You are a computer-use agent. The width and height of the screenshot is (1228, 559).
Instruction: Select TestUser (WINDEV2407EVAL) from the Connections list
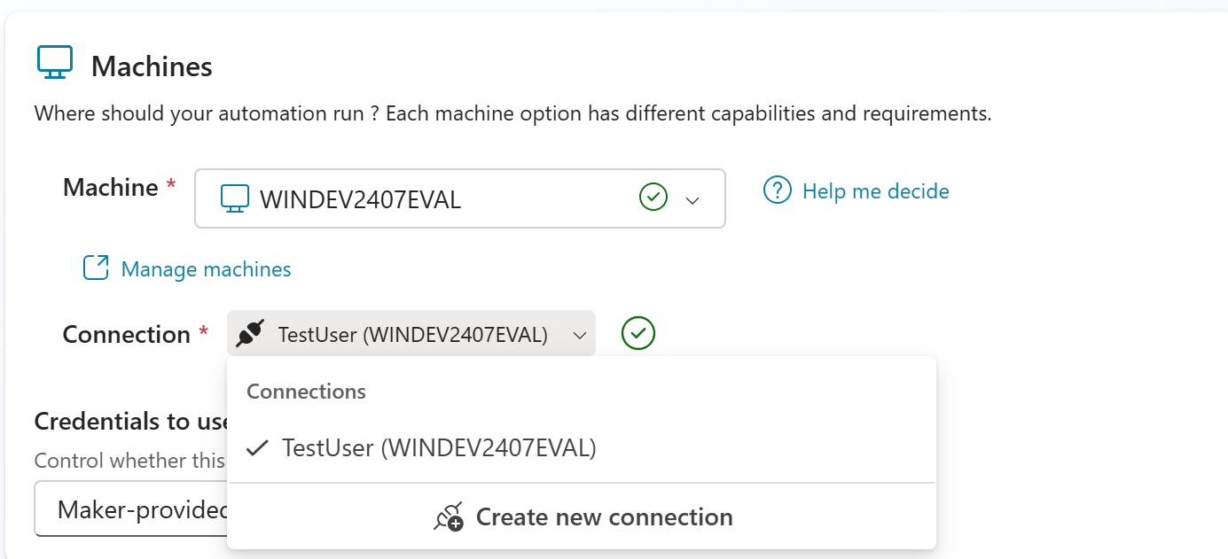pos(439,448)
